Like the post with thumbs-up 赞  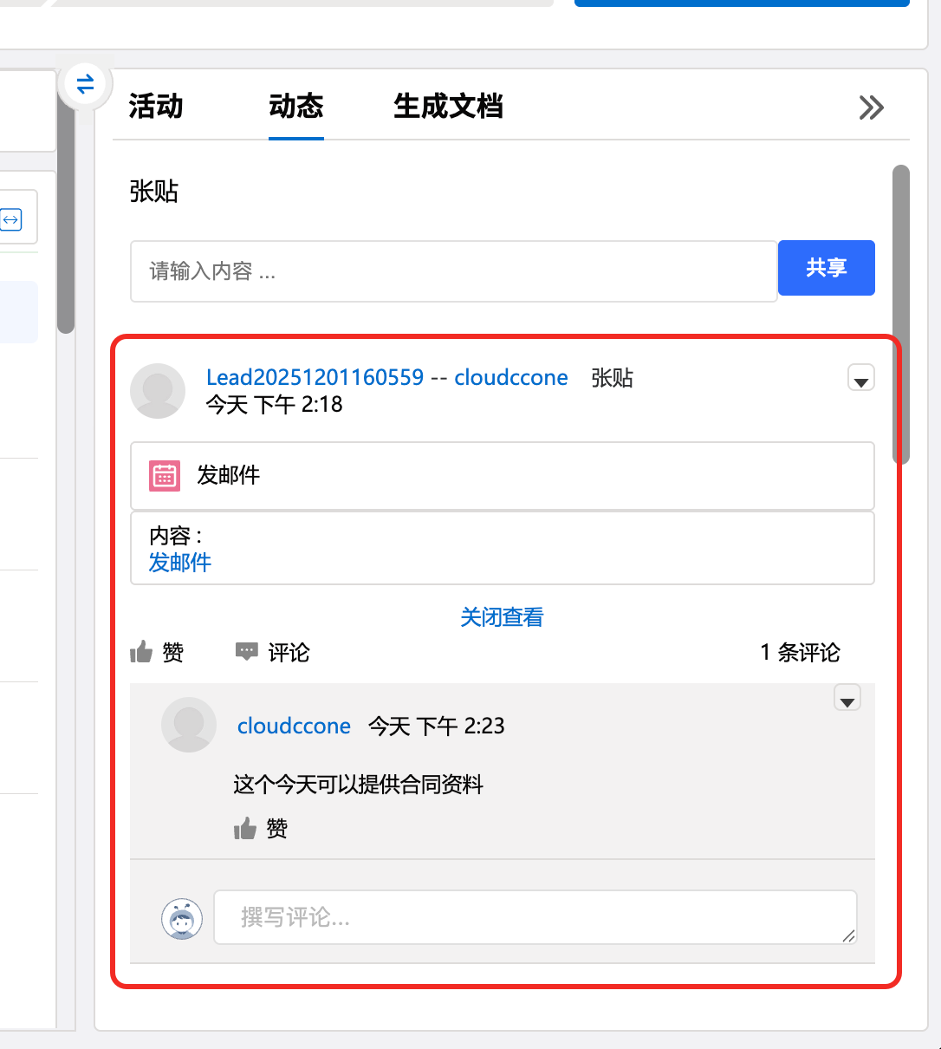tap(156, 652)
